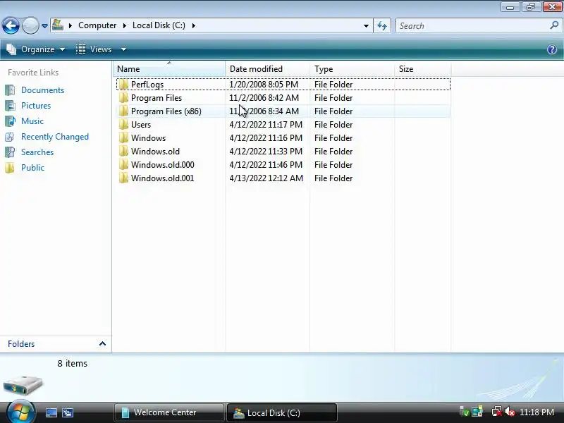Click the Refresh button beside address bar
Screen dimensions: 564x423
coord(382,25)
